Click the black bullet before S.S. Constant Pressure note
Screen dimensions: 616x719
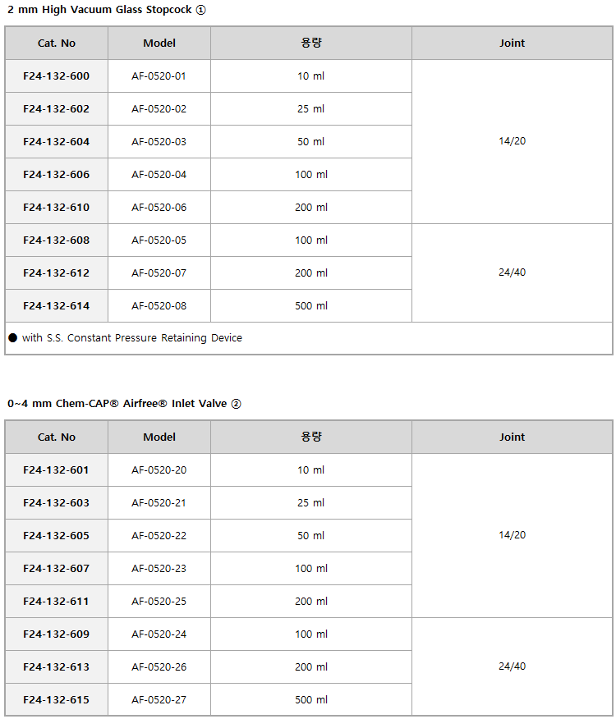[x=13, y=338]
